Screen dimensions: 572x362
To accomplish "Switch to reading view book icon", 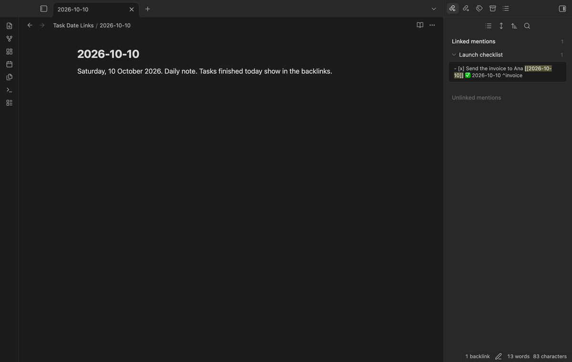I will coord(420,25).
